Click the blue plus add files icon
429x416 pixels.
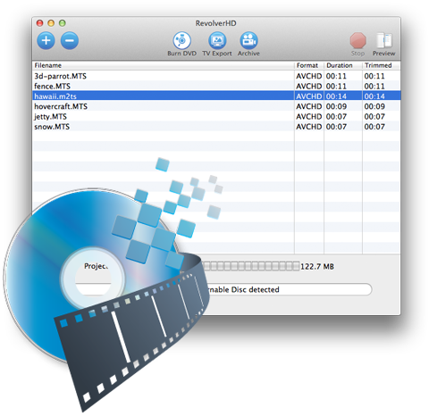(46, 40)
